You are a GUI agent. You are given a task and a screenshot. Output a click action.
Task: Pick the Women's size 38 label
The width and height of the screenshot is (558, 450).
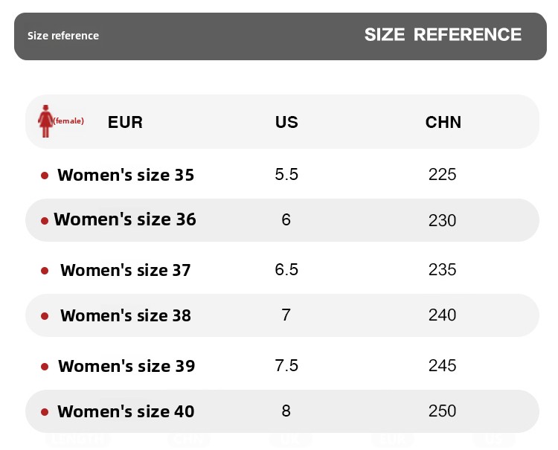coord(126,315)
